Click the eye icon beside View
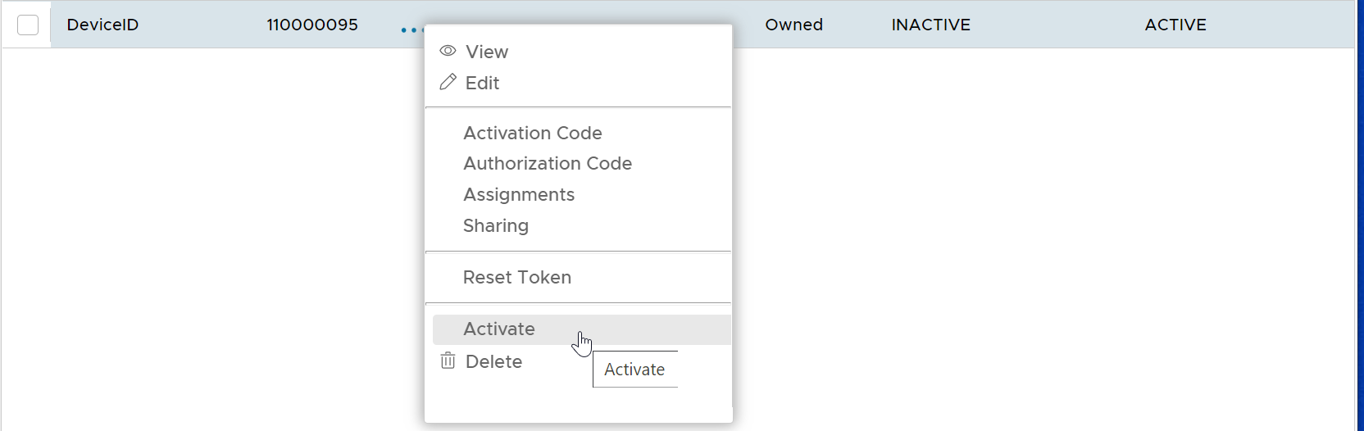The width and height of the screenshot is (1364, 431). coord(448,51)
